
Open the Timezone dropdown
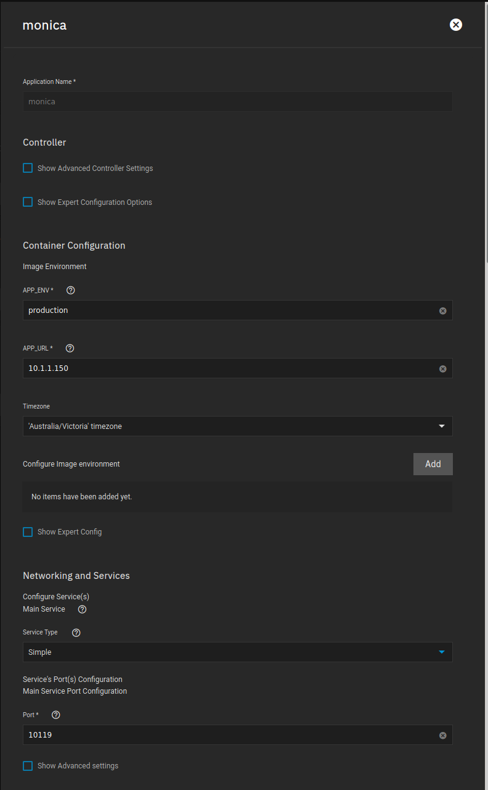(x=238, y=426)
